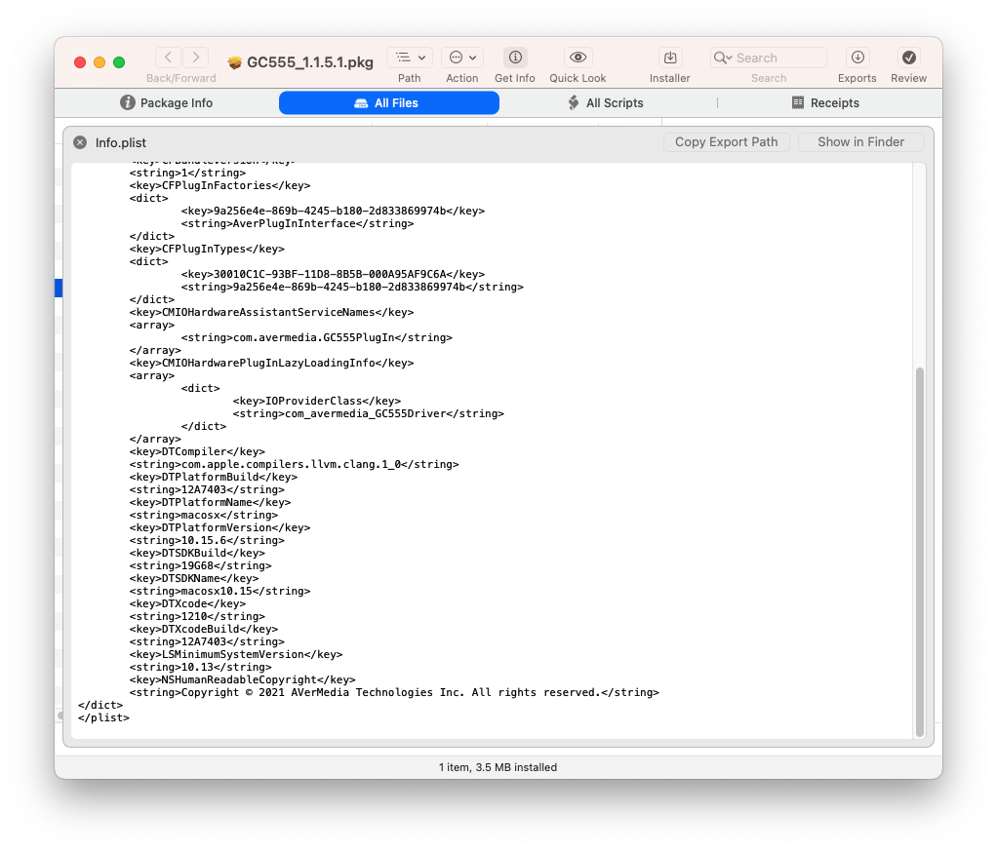Click the preview vertical scrollbar thumb
The image size is (997, 851).
(919, 552)
